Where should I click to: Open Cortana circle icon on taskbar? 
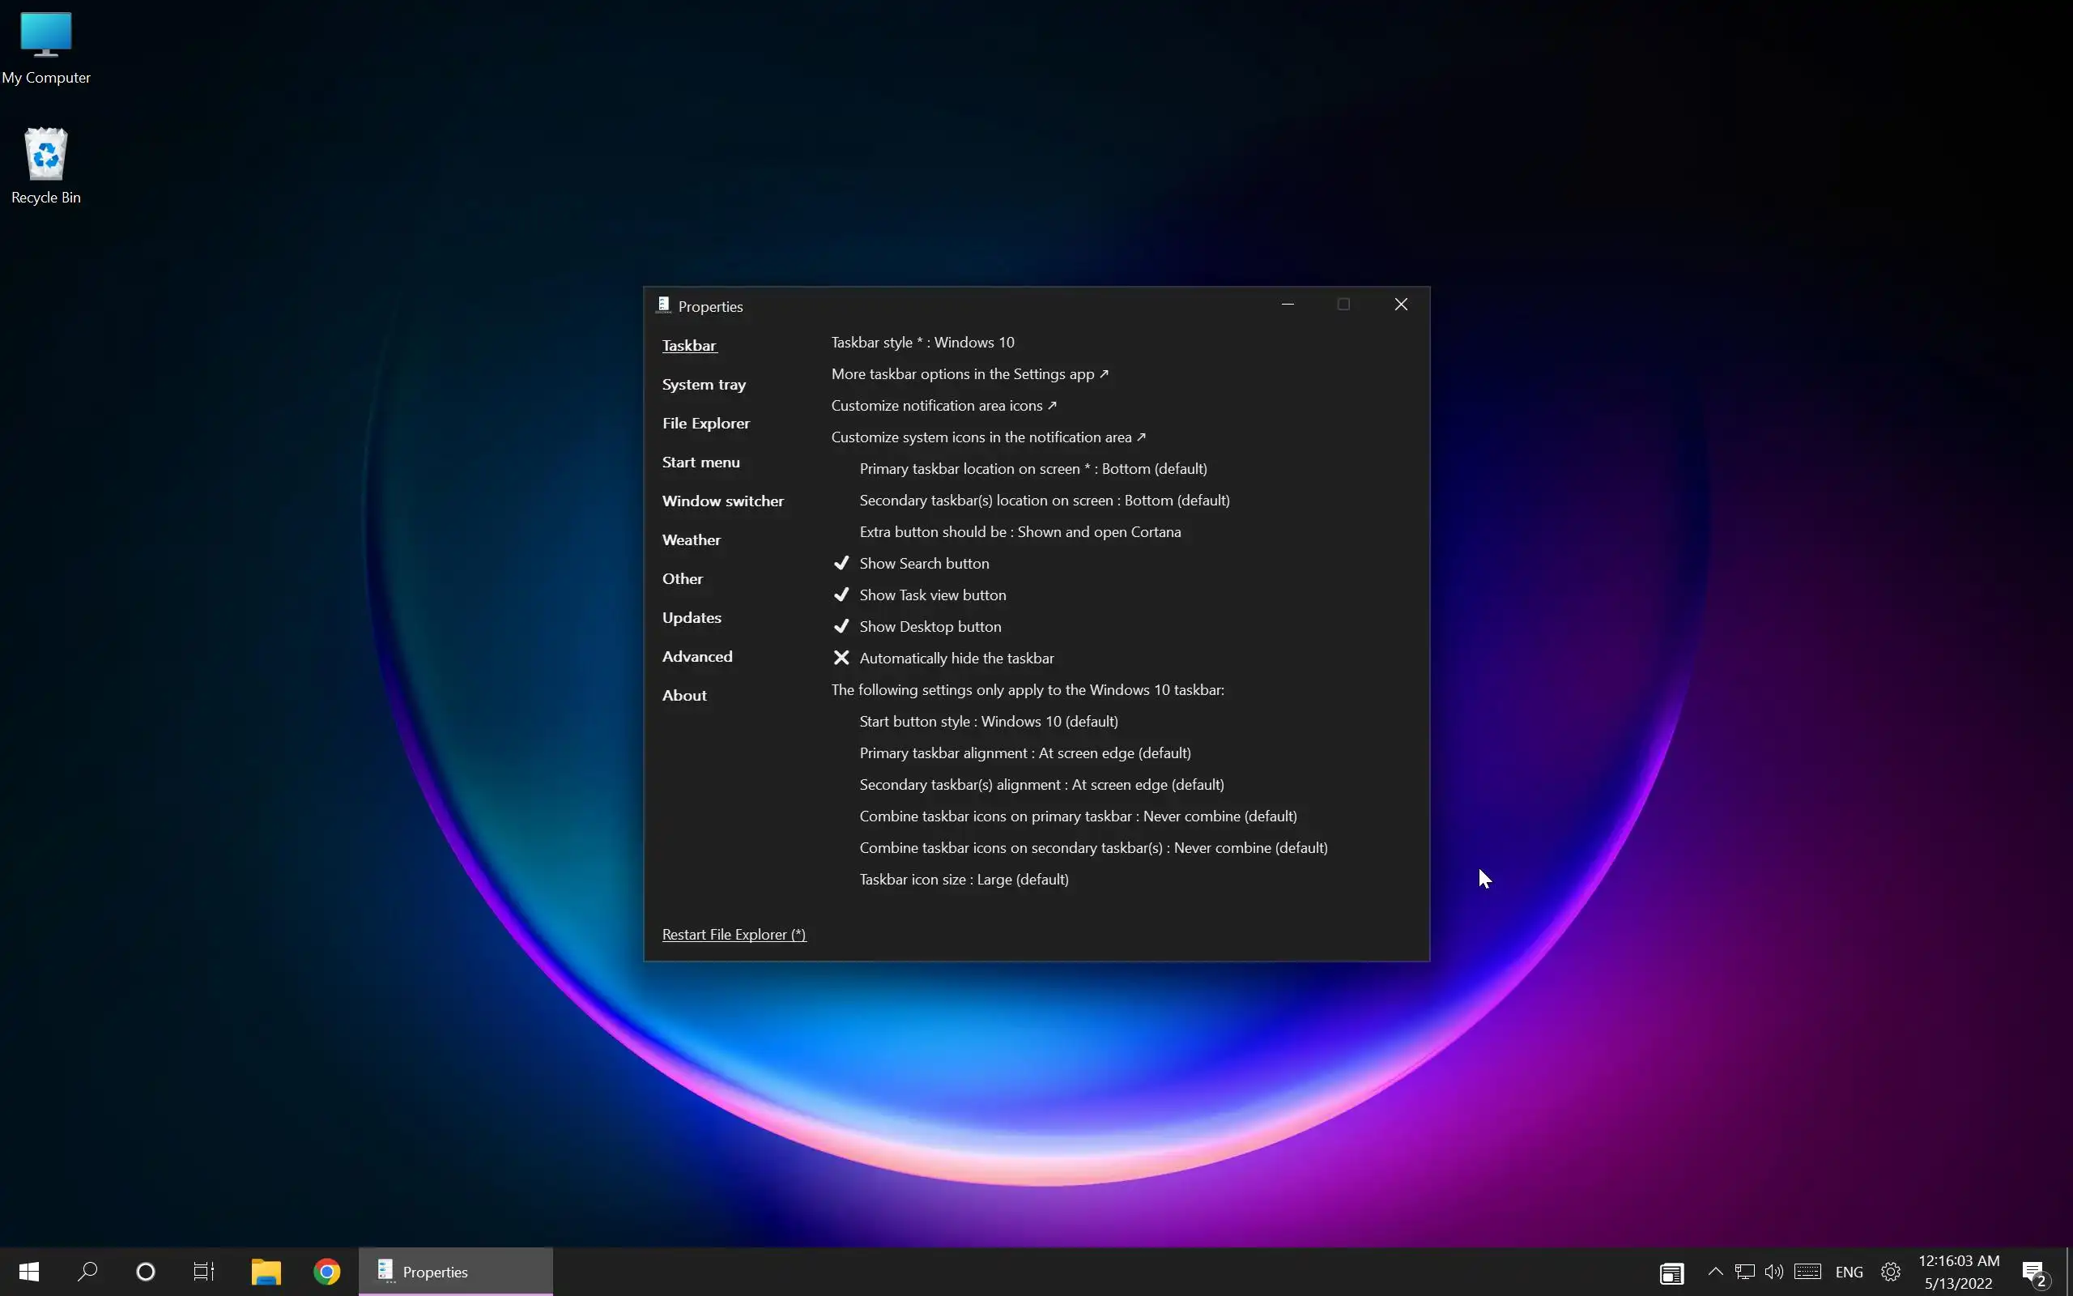pos(146,1272)
